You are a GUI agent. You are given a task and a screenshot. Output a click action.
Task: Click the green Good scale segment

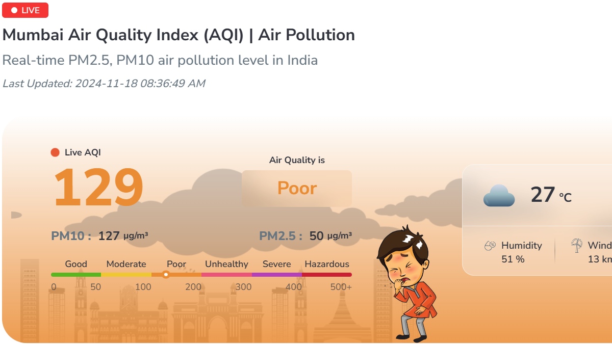point(76,275)
